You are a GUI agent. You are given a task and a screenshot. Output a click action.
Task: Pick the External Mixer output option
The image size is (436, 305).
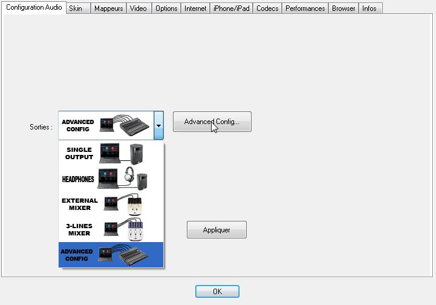point(111,204)
